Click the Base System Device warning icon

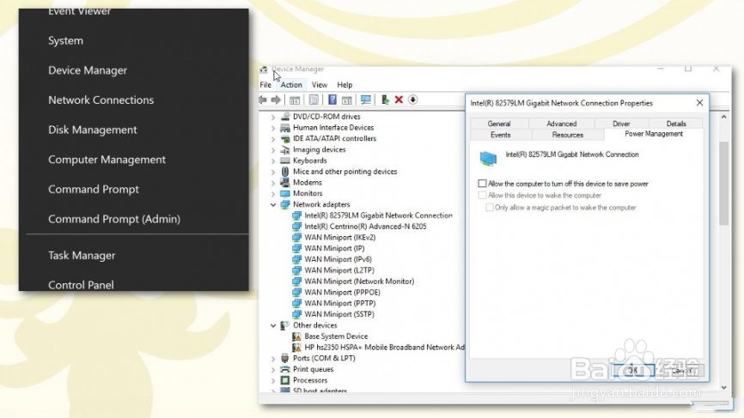click(x=296, y=336)
